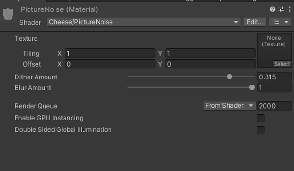This screenshot has height=171, width=294.
Task: Toggle Double Sided Global Illumination checkbox
Action: tap(261, 129)
